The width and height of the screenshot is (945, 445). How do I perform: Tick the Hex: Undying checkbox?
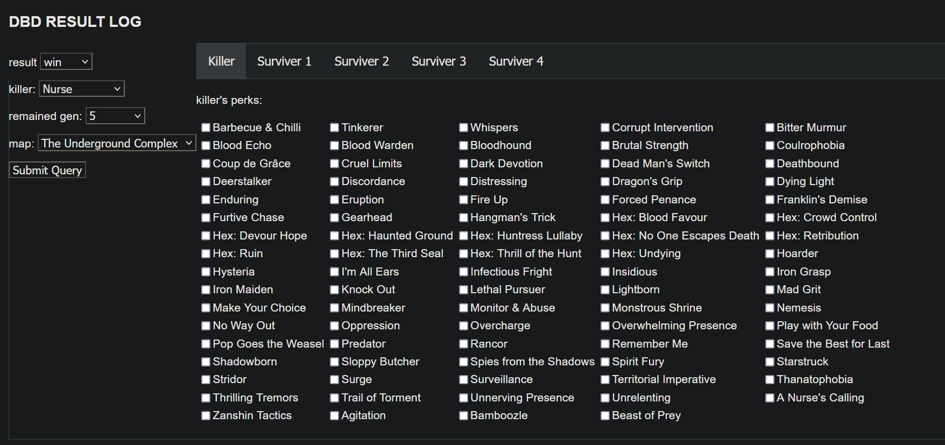click(605, 253)
